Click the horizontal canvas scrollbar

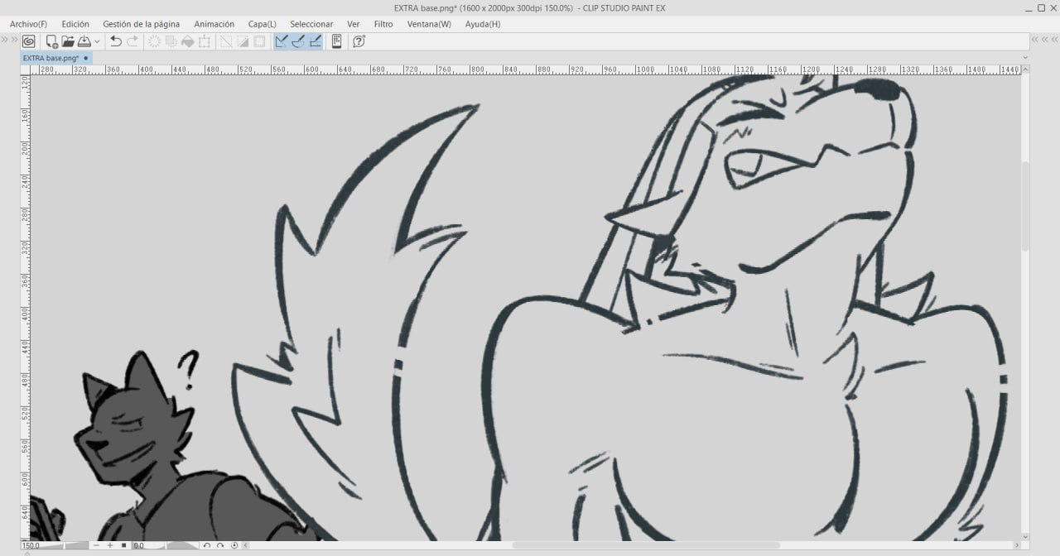click(x=646, y=545)
